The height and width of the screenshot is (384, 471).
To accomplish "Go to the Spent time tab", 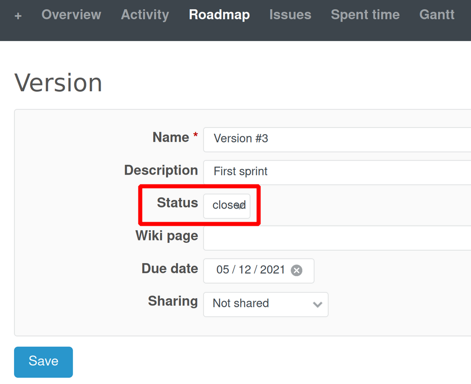I will 365,15.
